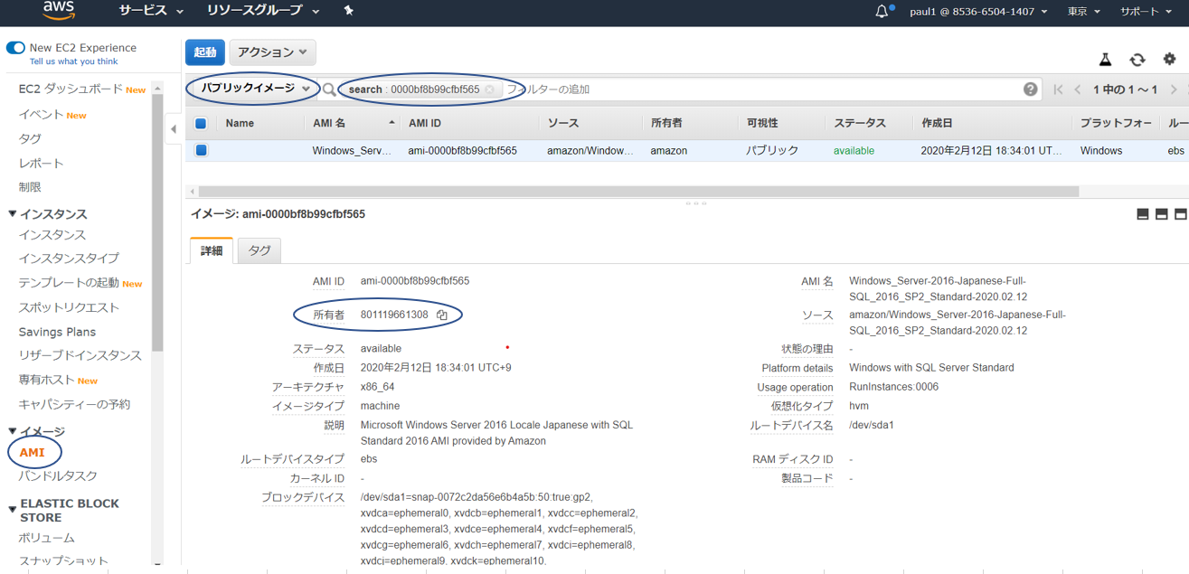The image size is (1189, 574).
Task: Sort by 可視性 column header
Action: [x=761, y=123]
